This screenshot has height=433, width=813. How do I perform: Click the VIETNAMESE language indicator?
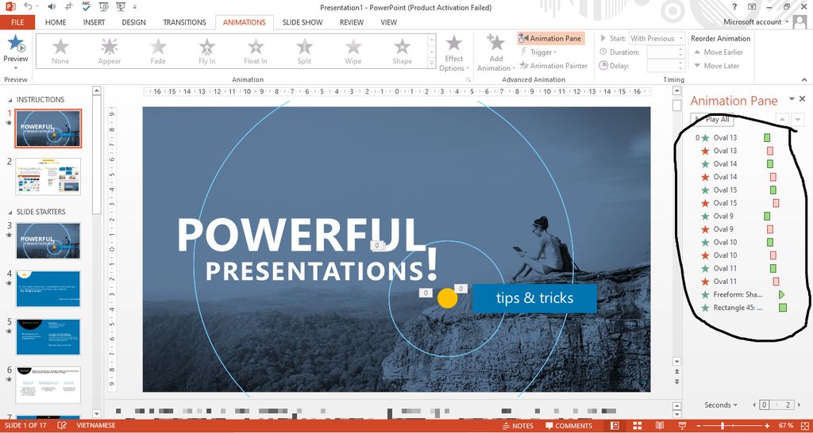click(96, 426)
